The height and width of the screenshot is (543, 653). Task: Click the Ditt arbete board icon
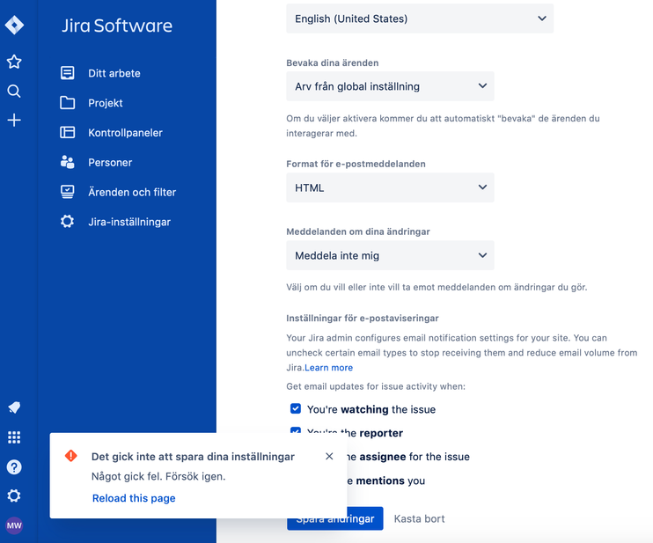coord(68,73)
